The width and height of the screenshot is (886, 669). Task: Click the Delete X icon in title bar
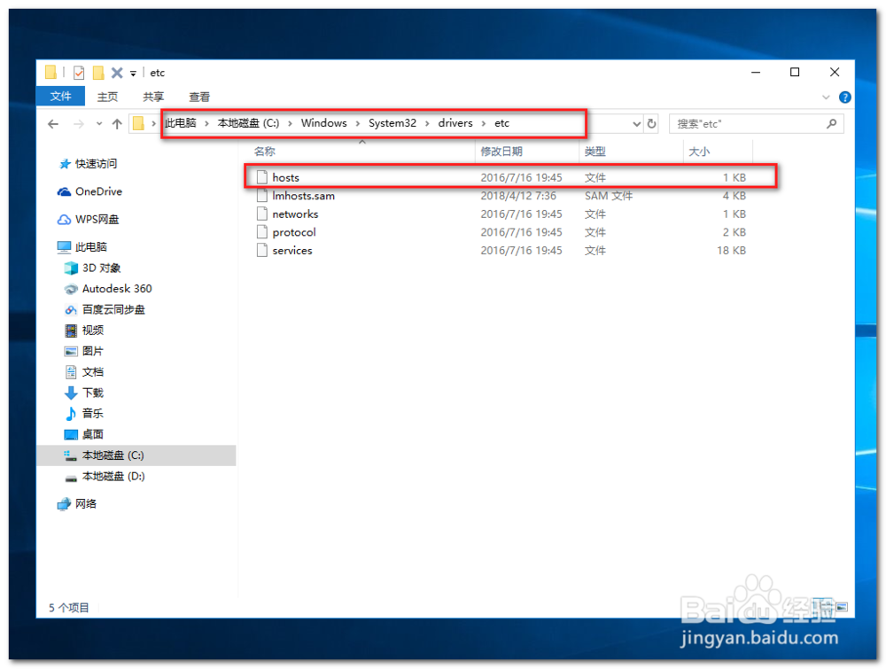(117, 73)
